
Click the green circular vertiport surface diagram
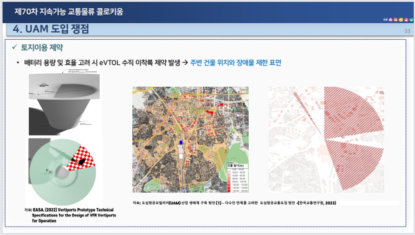tap(63, 171)
